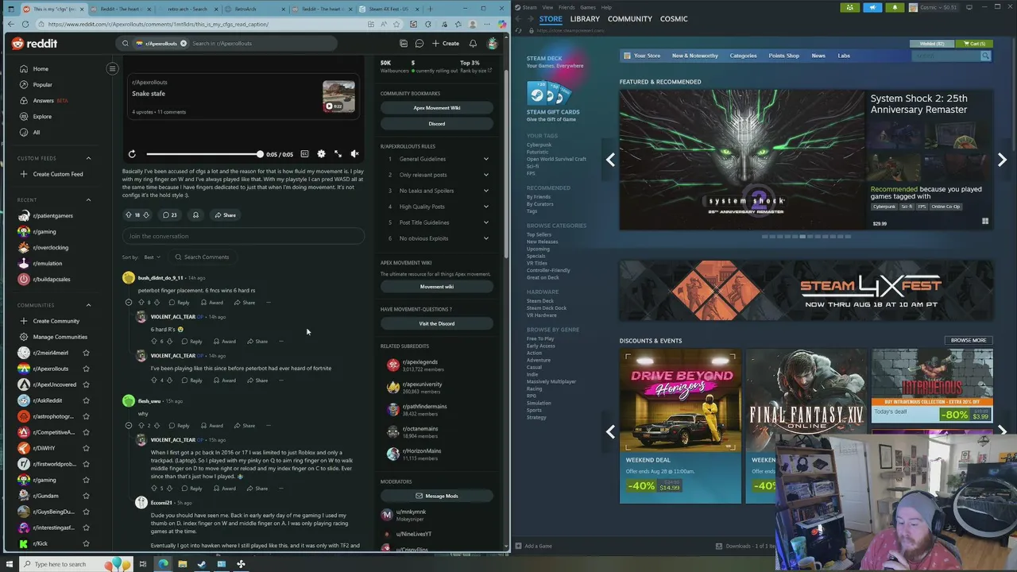Open Reddit notifications bell
Screen dimensions: 1017x572
[473, 44]
